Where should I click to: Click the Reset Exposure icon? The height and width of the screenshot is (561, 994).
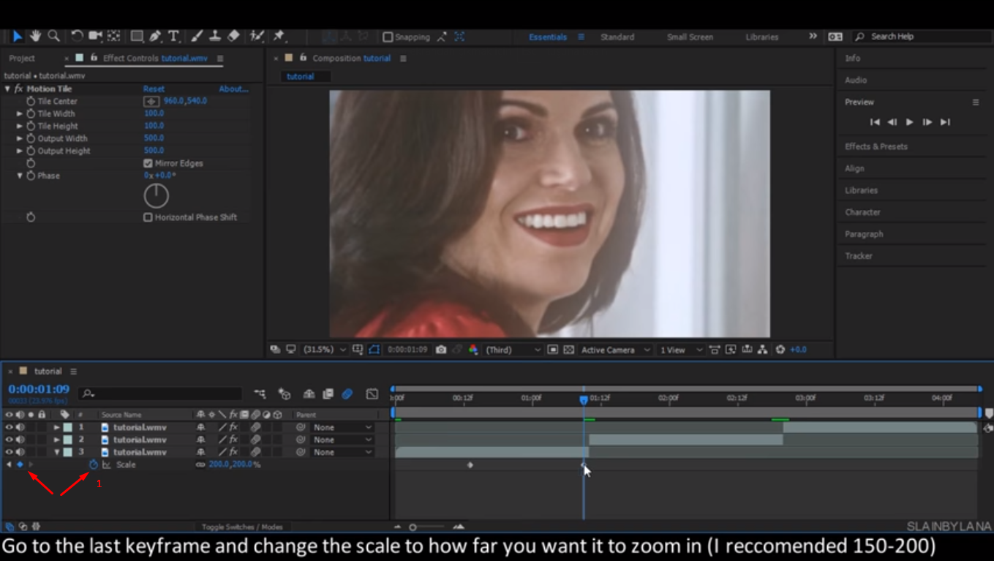(x=780, y=350)
